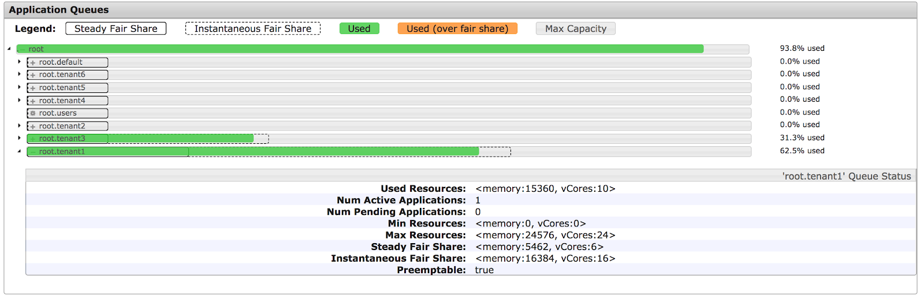
Task: Expand the root.tenant2 queue arrow
Action: pyautogui.click(x=19, y=125)
